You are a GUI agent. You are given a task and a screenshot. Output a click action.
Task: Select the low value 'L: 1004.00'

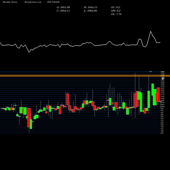90,11
